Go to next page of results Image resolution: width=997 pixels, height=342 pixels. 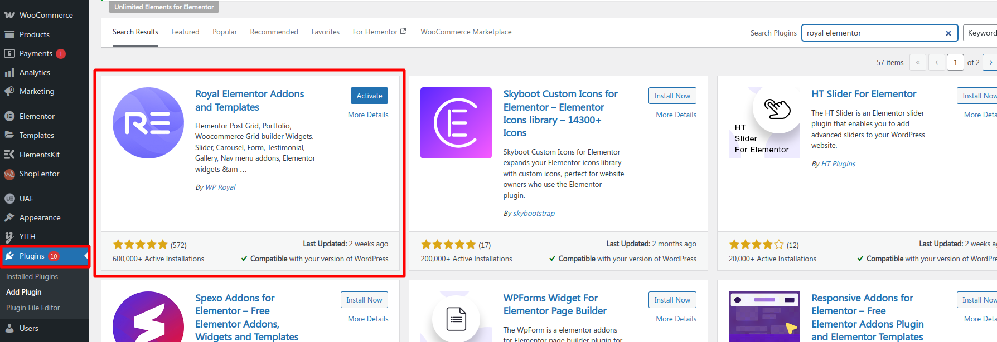pyautogui.click(x=990, y=62)
